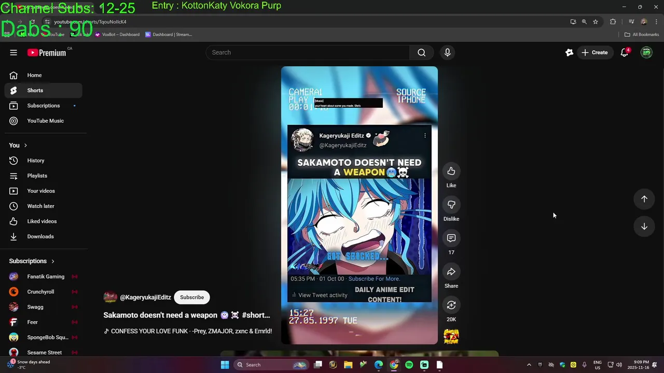This screenshot has height=373, width=664.
Task: Go to Home in sidebar
Action: (x=44, y=75)
